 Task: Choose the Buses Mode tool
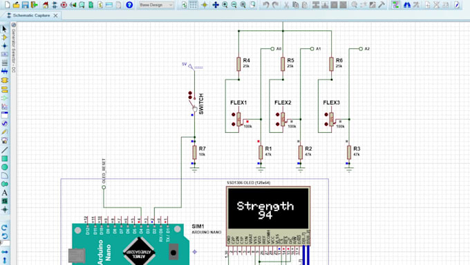tap(5, 71)
